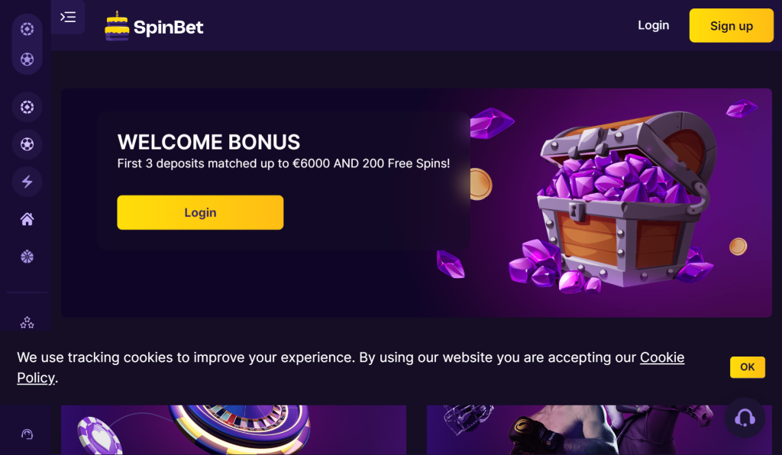Click Login button in Welcome Bonus banner

[x=200, y=212]
